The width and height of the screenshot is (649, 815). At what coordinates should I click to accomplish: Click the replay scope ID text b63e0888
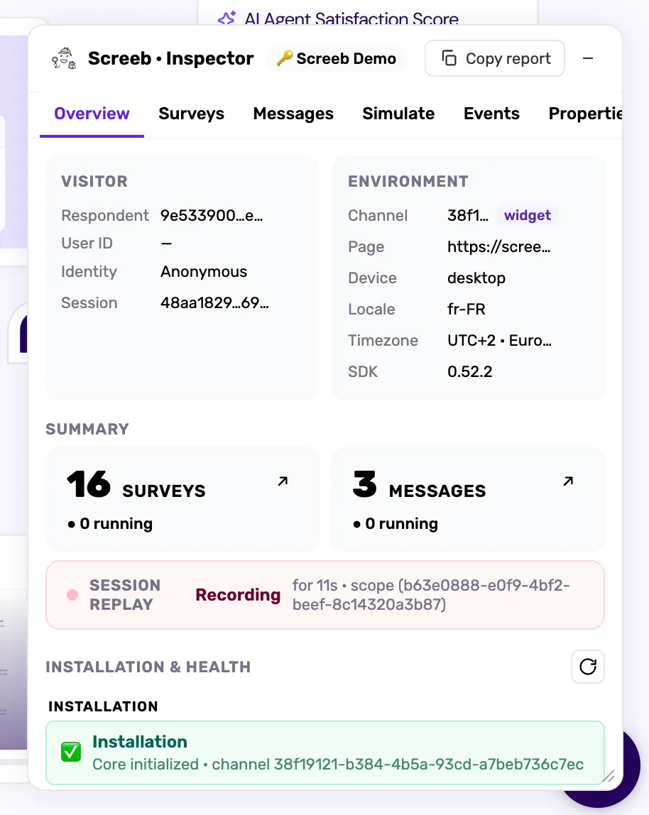430,595
